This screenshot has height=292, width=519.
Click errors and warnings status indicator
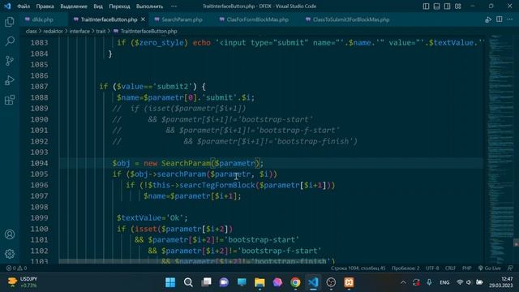coord(16,268)
